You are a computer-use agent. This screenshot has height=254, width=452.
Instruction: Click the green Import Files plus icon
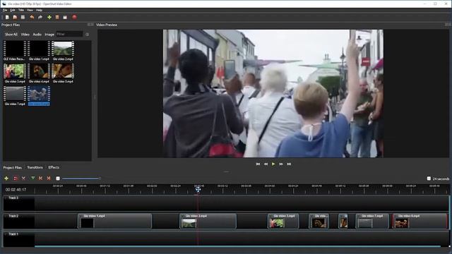[x=49, y=17]
